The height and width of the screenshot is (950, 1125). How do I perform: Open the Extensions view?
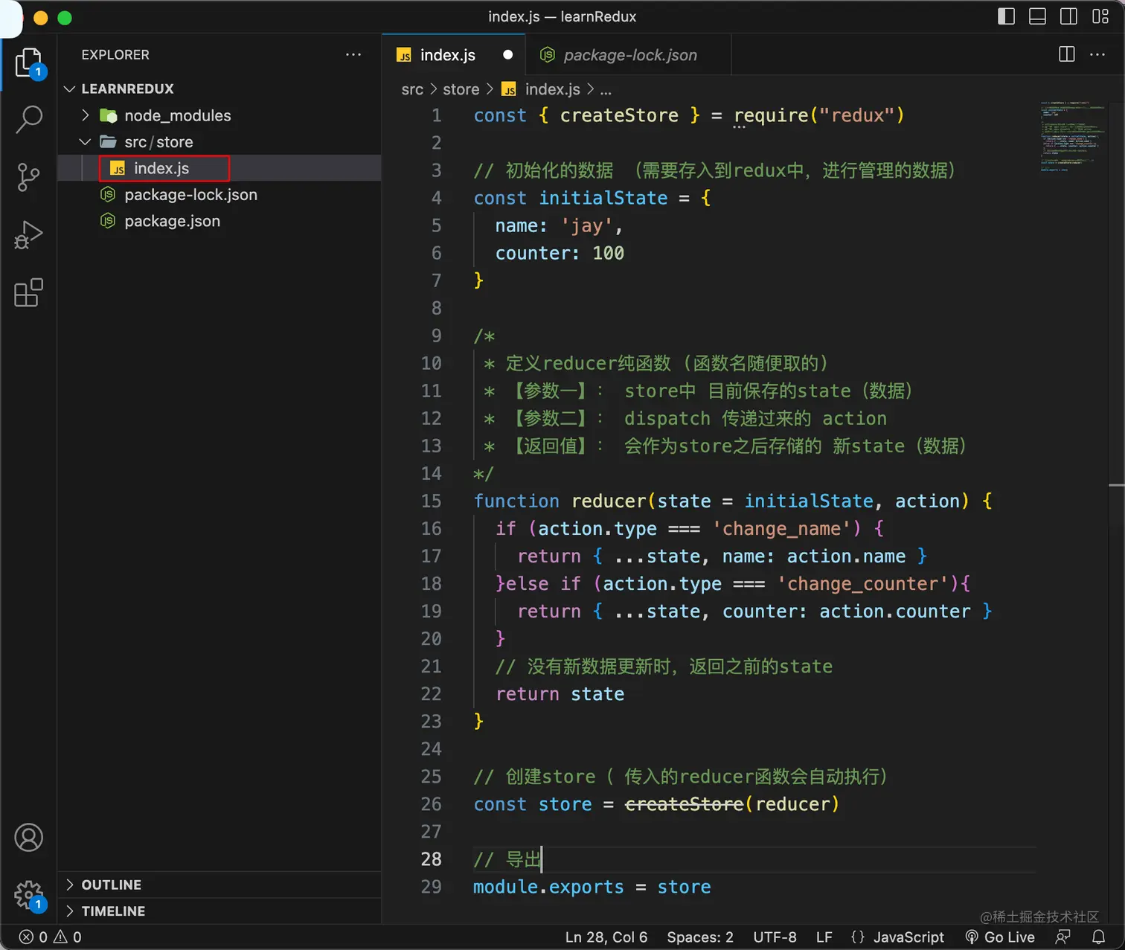click(x=29, y=293)
